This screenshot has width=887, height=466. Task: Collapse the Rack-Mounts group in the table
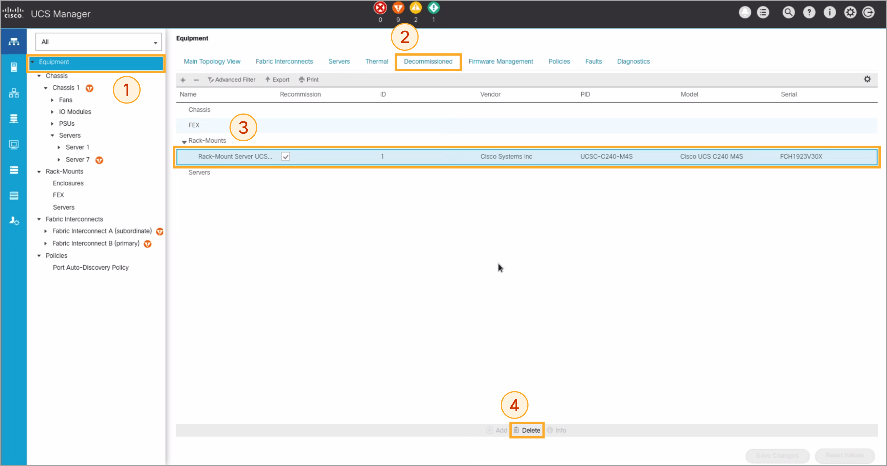(x=184, y=141)
